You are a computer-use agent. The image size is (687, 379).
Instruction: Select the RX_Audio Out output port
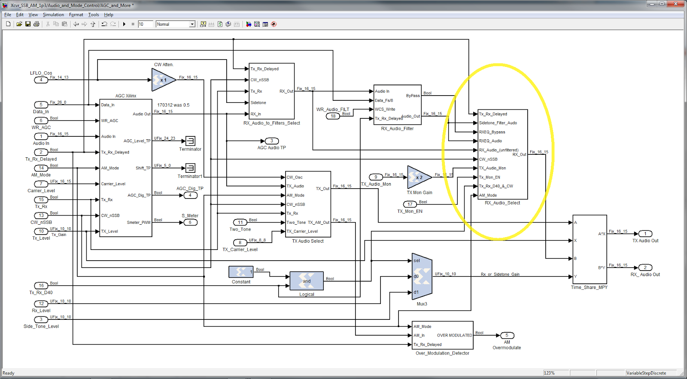click(x=645, y=268)
